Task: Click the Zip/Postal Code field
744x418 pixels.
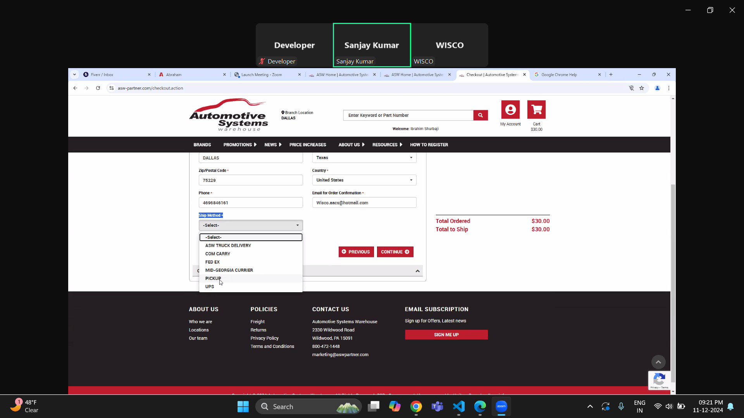Action: click(250, 180)
